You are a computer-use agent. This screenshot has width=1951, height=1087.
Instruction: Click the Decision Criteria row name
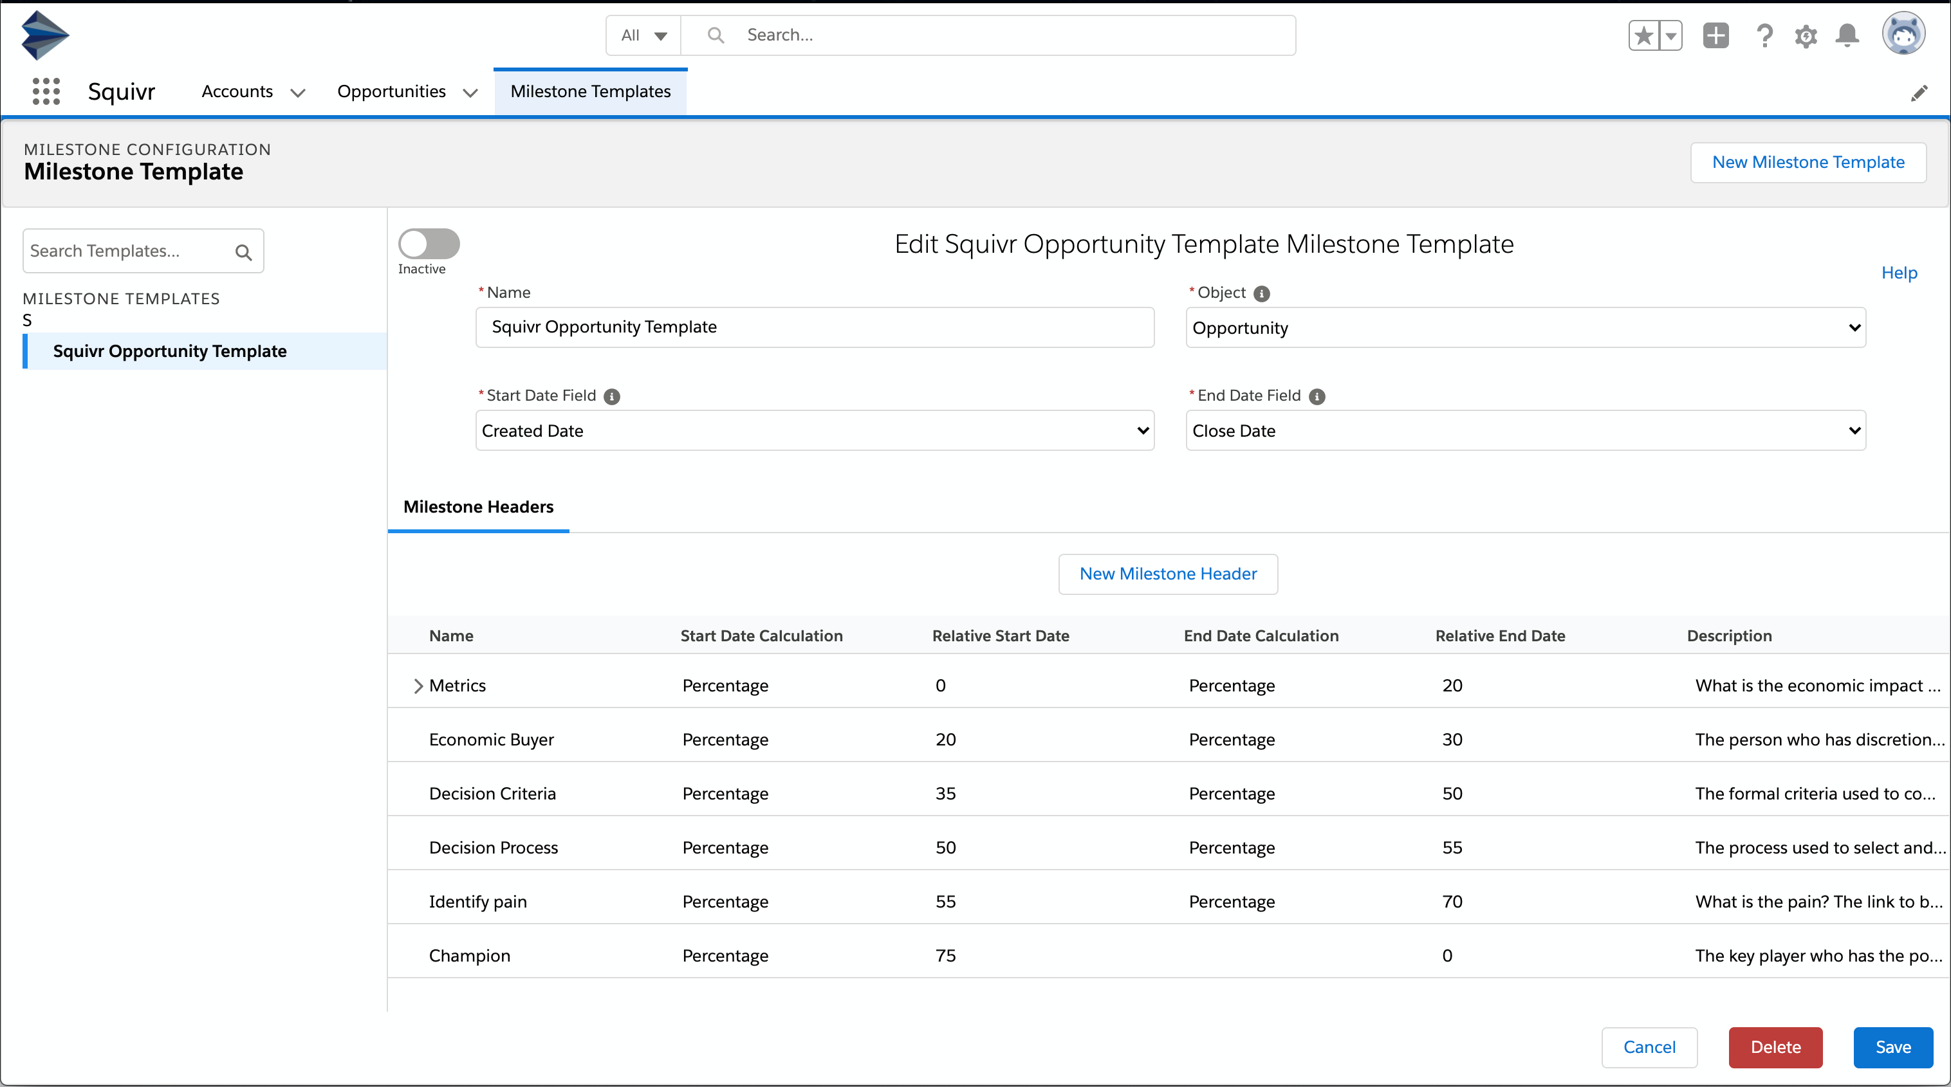click(492, 793)
